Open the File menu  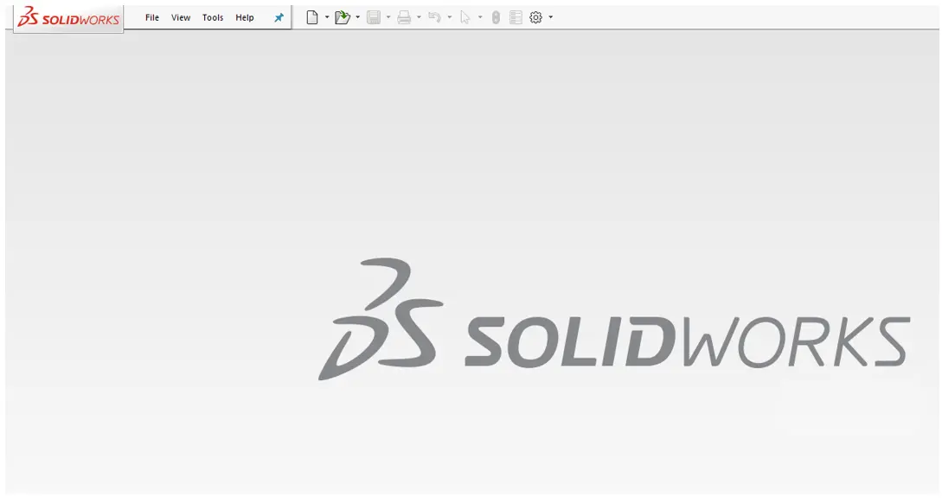tap(152, 17)
